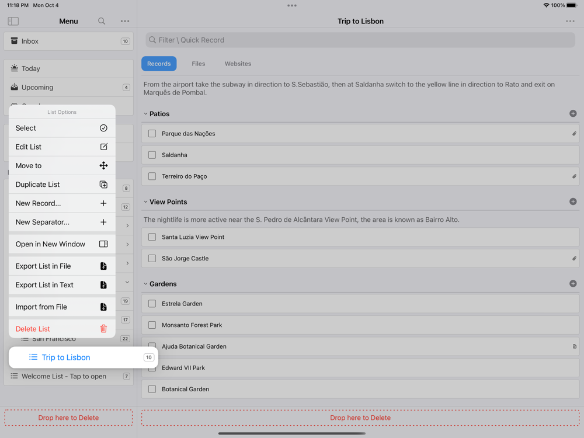Screen dimensions: 584x438
Task: Click the Edit List pencil icon
Action: [x=103, y=147]
